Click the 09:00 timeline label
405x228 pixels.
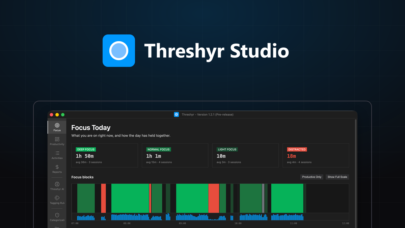pos(182,223)
